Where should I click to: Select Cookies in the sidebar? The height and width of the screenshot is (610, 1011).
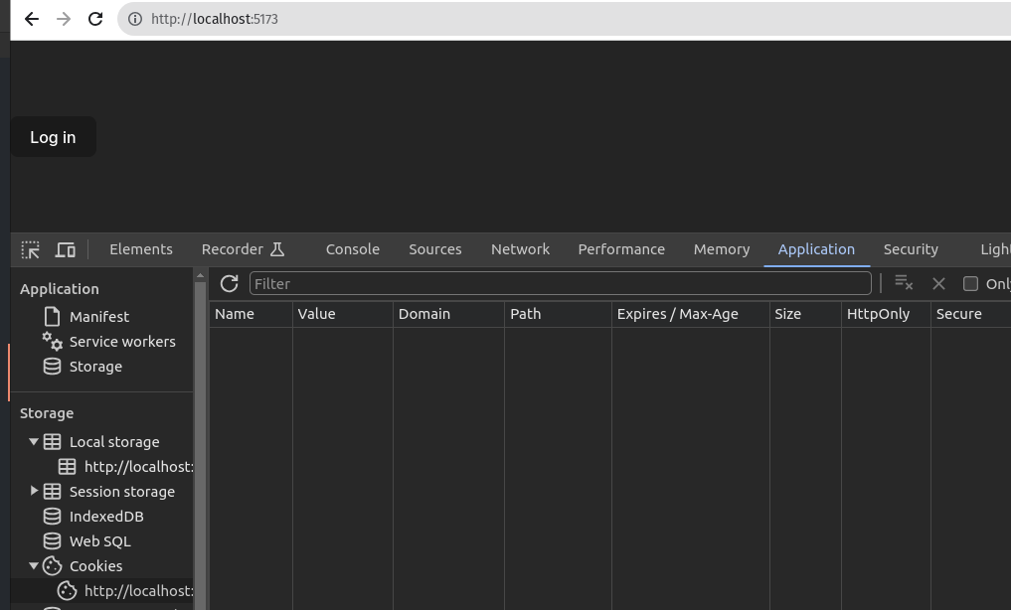pos(96,566)
